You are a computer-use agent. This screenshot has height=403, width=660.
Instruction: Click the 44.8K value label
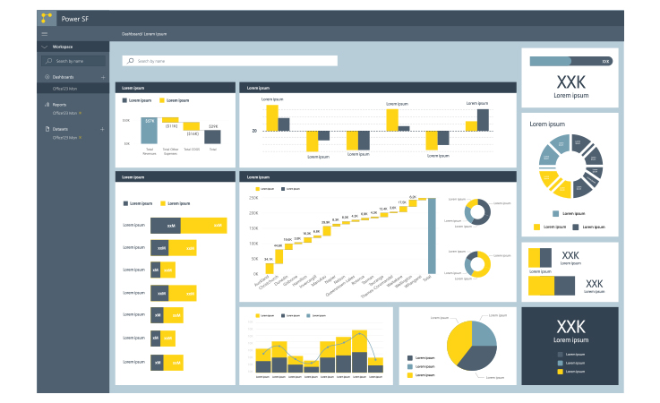pos(279,245)
